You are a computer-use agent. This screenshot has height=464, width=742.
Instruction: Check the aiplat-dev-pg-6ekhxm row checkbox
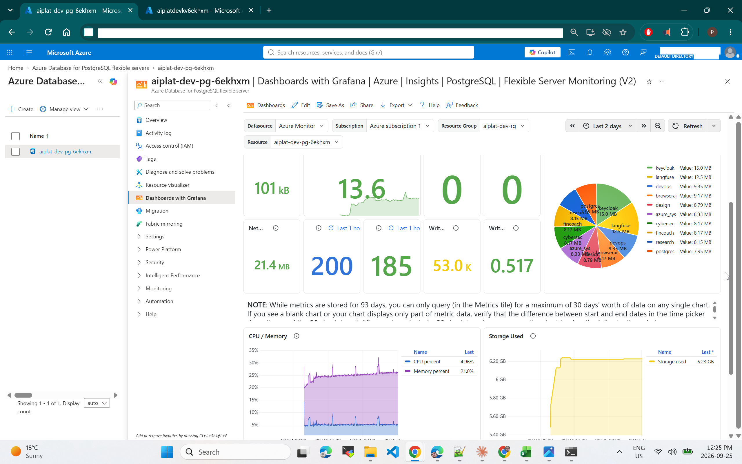click(15, 152)
